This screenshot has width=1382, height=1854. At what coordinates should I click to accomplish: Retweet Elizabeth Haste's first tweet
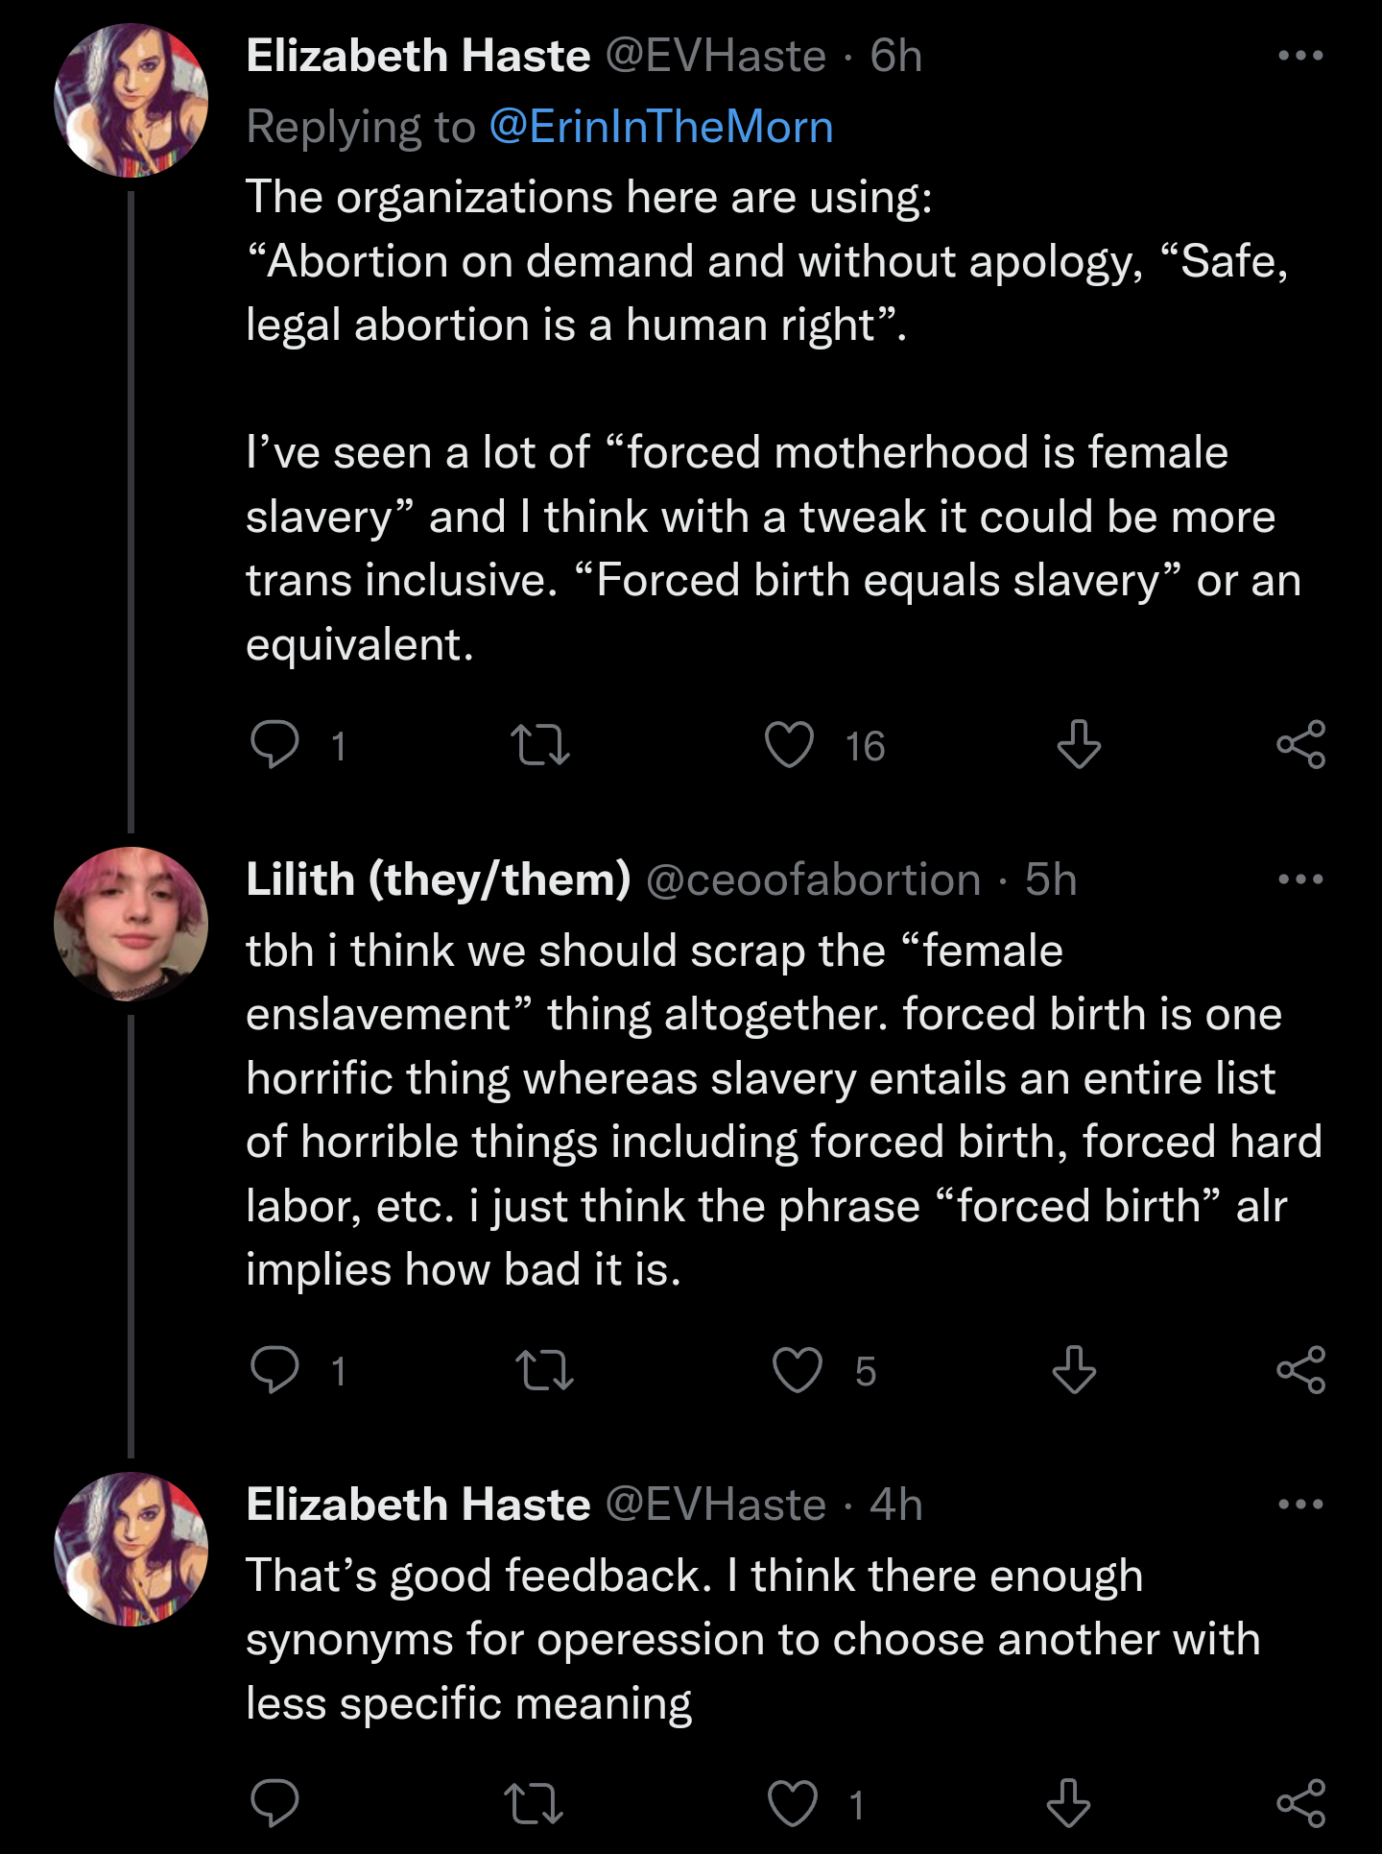540,745
